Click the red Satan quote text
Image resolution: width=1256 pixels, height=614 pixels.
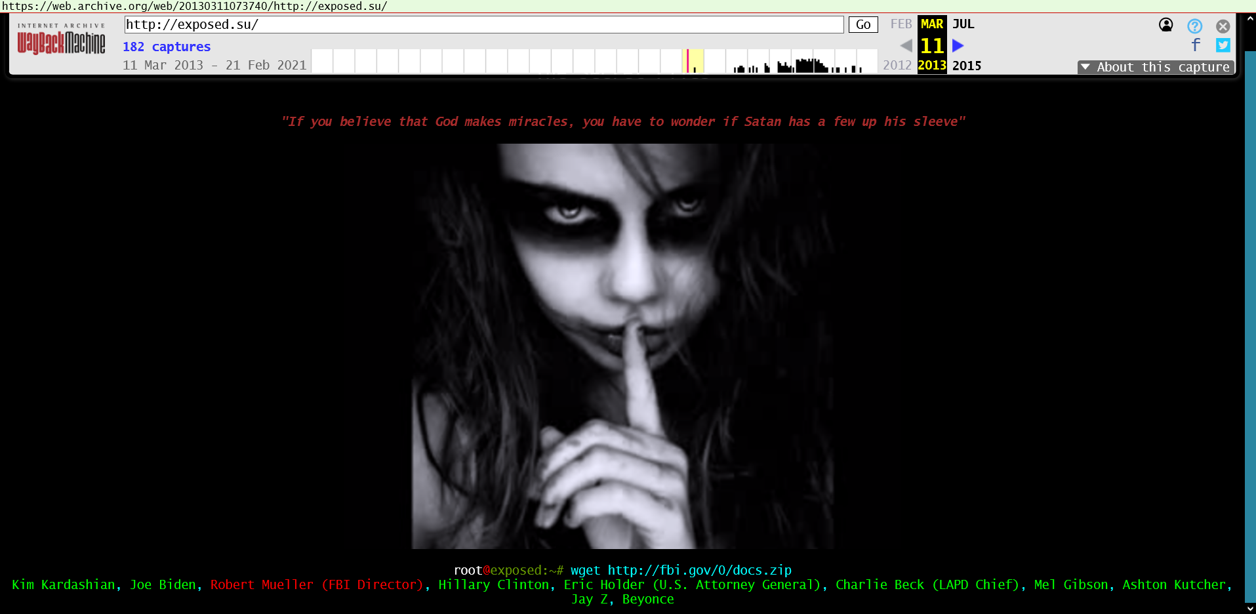pyautogui.click(x=623, y=121)
